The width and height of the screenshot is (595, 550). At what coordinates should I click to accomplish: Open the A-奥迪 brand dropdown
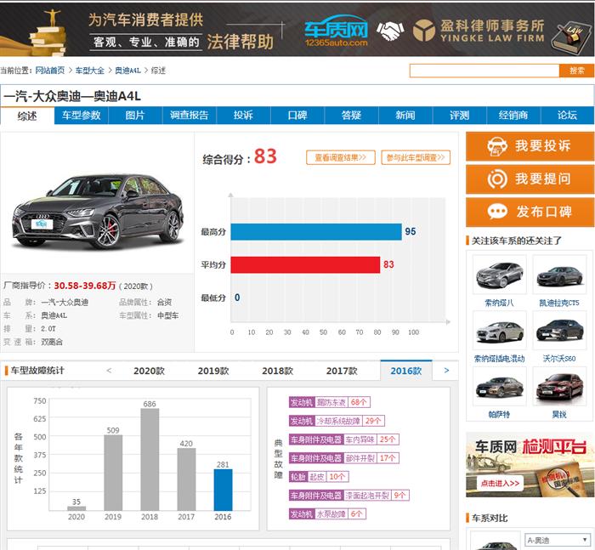click(x=557, y=540)
